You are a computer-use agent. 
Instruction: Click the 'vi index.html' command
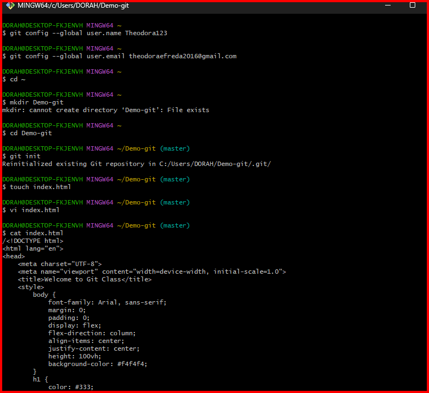(x=35, y=210)
